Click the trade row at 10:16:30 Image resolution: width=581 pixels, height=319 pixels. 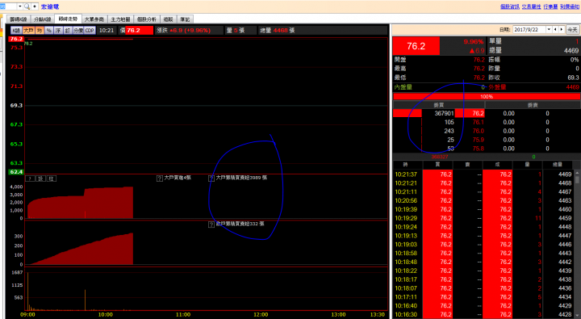483,314
